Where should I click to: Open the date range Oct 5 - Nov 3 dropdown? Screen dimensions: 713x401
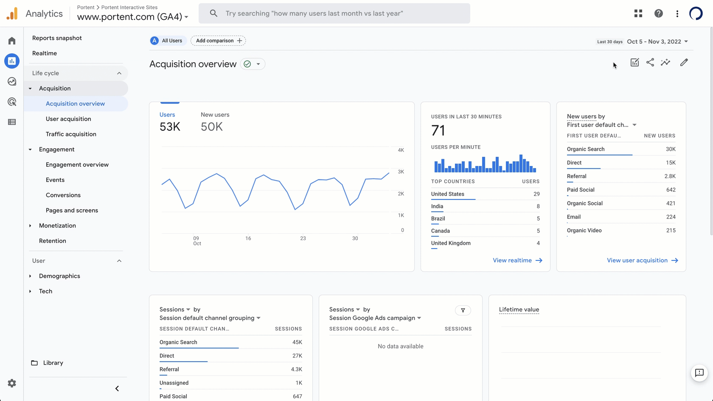(x=657, y=41)
